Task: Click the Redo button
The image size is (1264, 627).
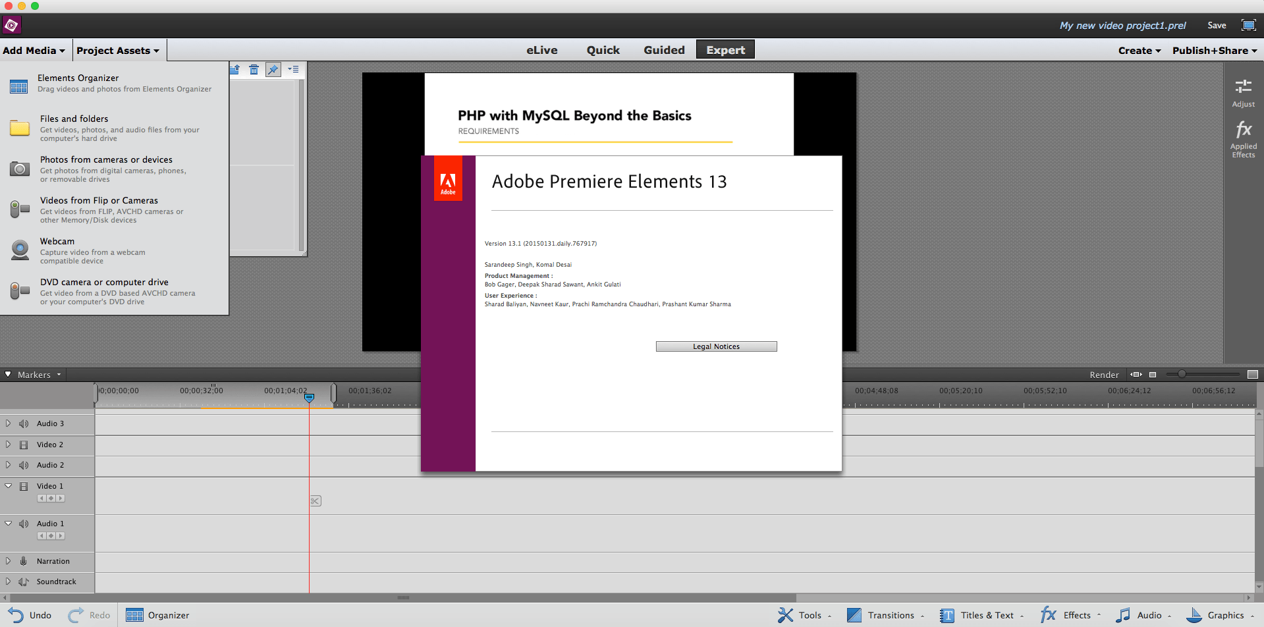Action: point(89,615)
